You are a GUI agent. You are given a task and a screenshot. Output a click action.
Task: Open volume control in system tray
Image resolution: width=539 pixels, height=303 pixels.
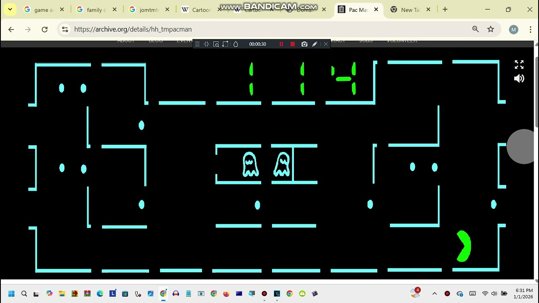pyautogui.click(x=494, y=294)
